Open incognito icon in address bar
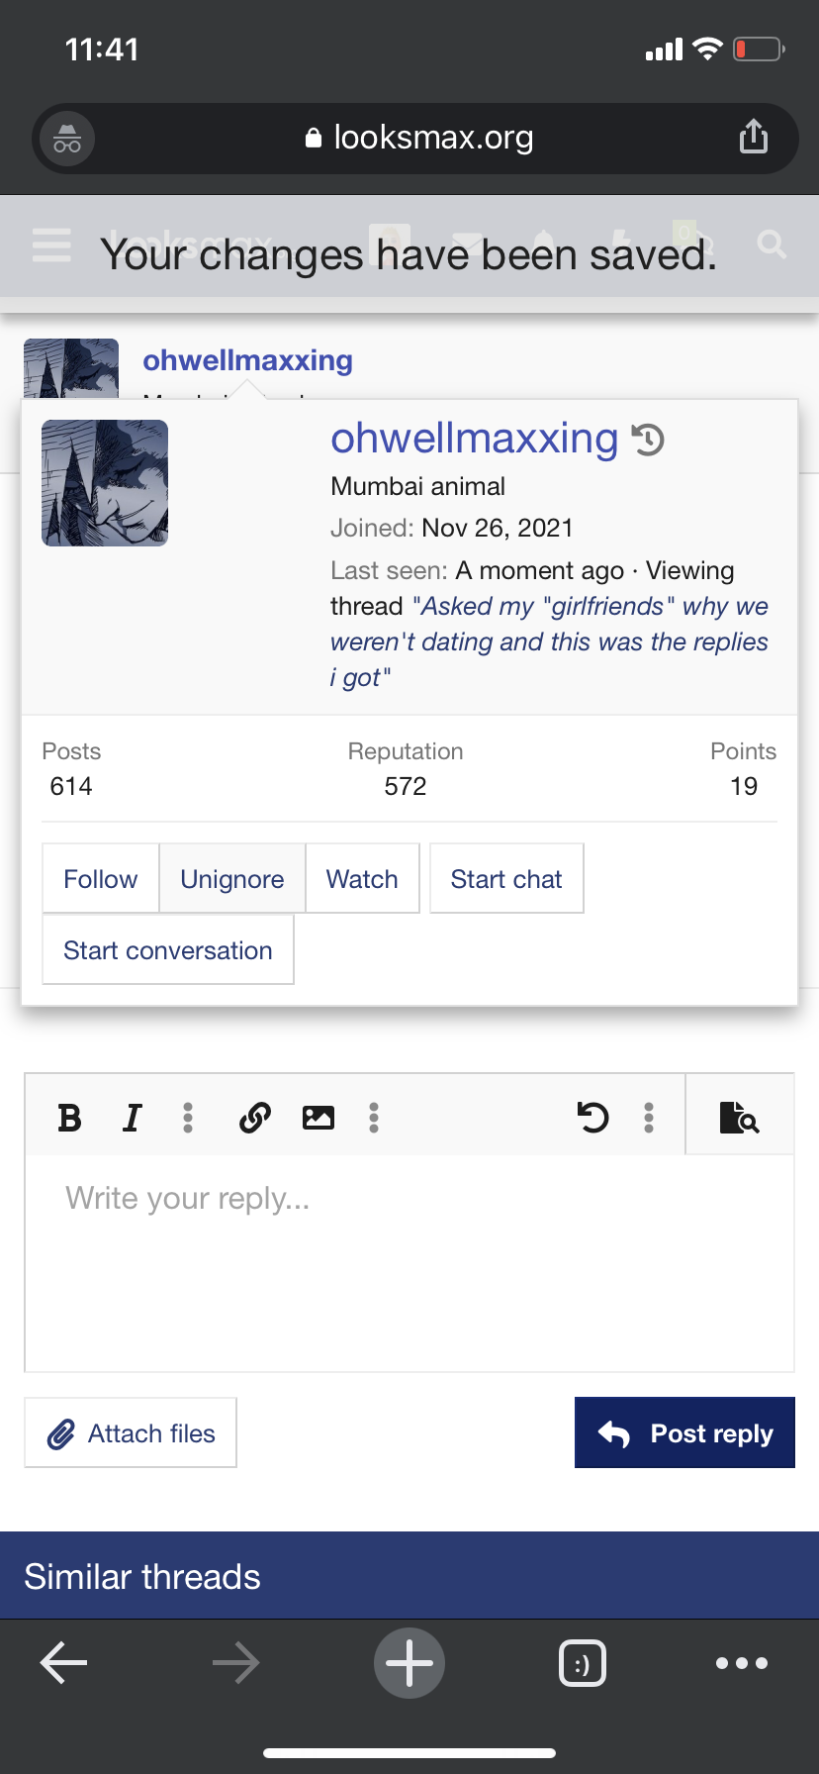The image size is (819, 1774). pos(67,139)
